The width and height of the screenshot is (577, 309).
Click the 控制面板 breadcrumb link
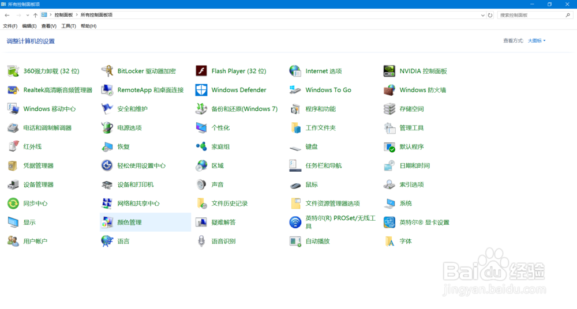(x=63, y=15)
